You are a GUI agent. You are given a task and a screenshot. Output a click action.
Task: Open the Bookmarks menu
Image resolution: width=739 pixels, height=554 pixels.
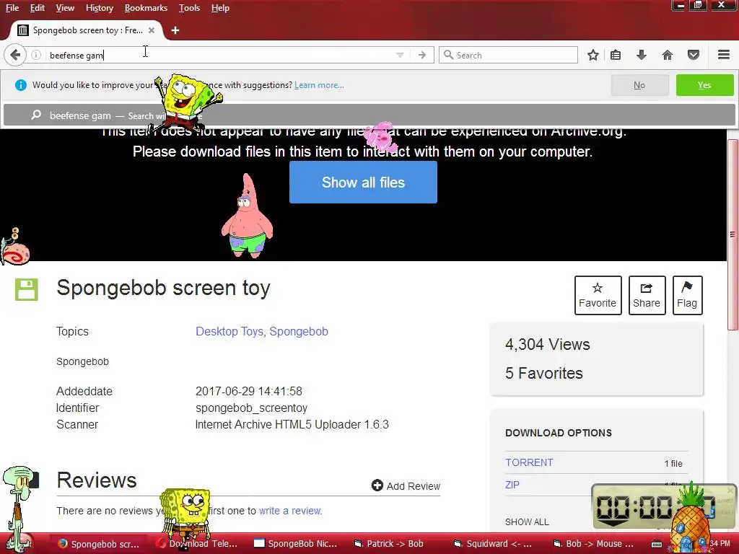(146, 8)
